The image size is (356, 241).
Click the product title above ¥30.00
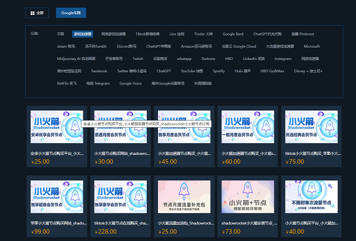[x=122, y=153]
